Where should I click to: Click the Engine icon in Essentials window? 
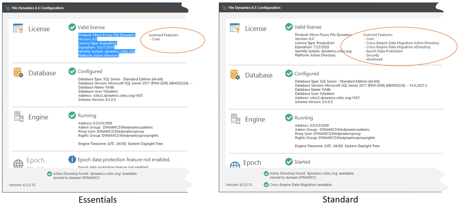coord(18,117)
